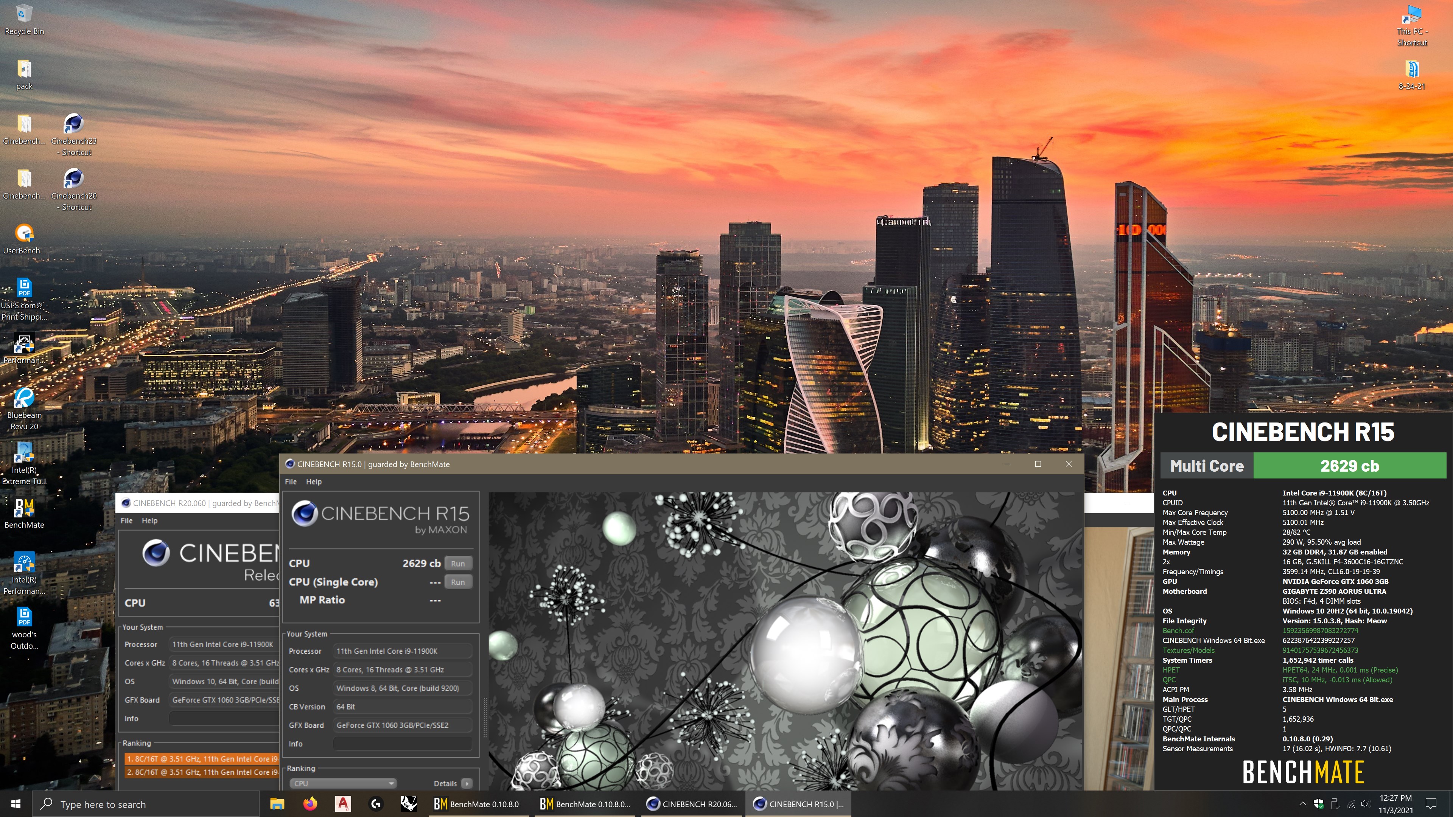Open the volume speaker tray icon
The width and height of the screenshot is (1453, 817).
1366,803
